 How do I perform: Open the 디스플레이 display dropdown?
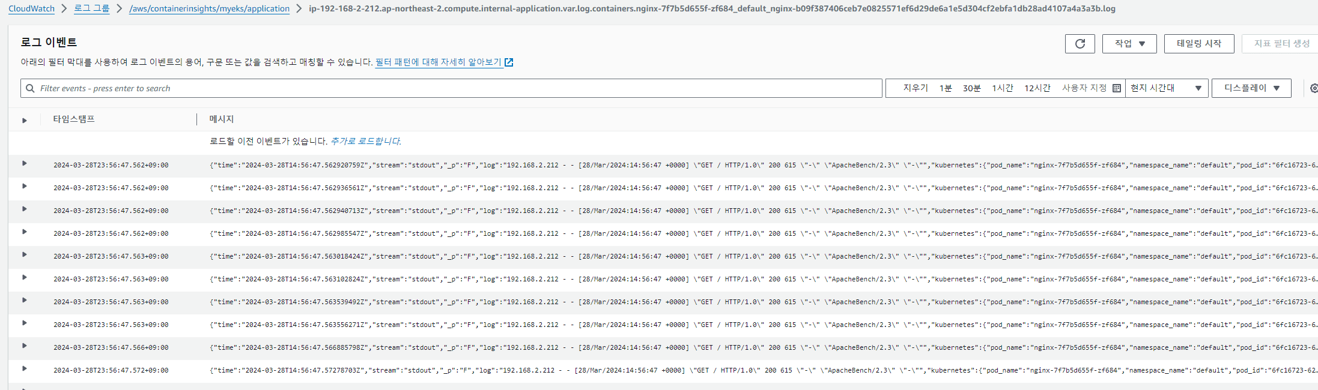click(1251, 88)
